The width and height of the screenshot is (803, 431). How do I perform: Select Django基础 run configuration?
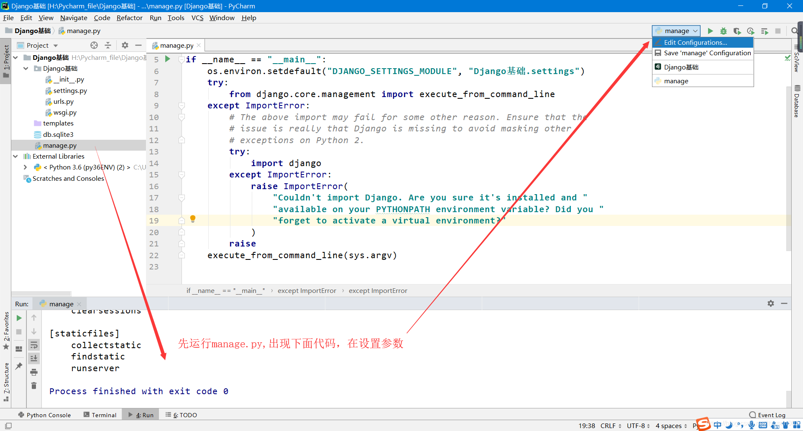703,67
